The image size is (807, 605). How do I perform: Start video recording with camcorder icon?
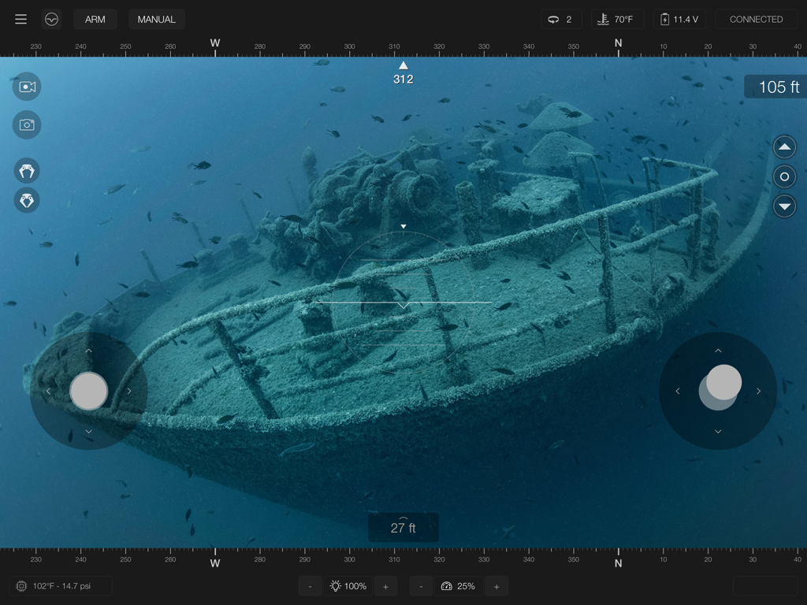(27, 87)
